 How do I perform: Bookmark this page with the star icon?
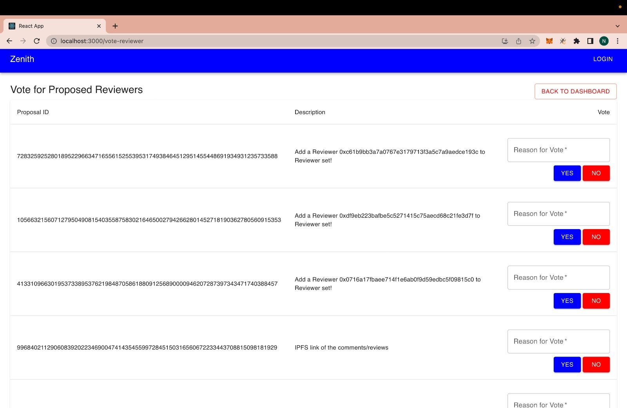[532, 41]
